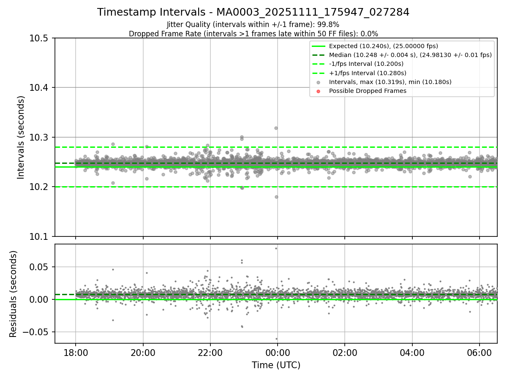The image size is (507, 380).
Task: Click the 10.3 y-axis tick label
Action: [40, 137]
